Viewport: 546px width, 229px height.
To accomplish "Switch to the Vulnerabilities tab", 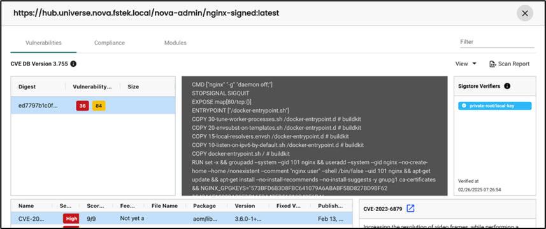I will 43,43.
